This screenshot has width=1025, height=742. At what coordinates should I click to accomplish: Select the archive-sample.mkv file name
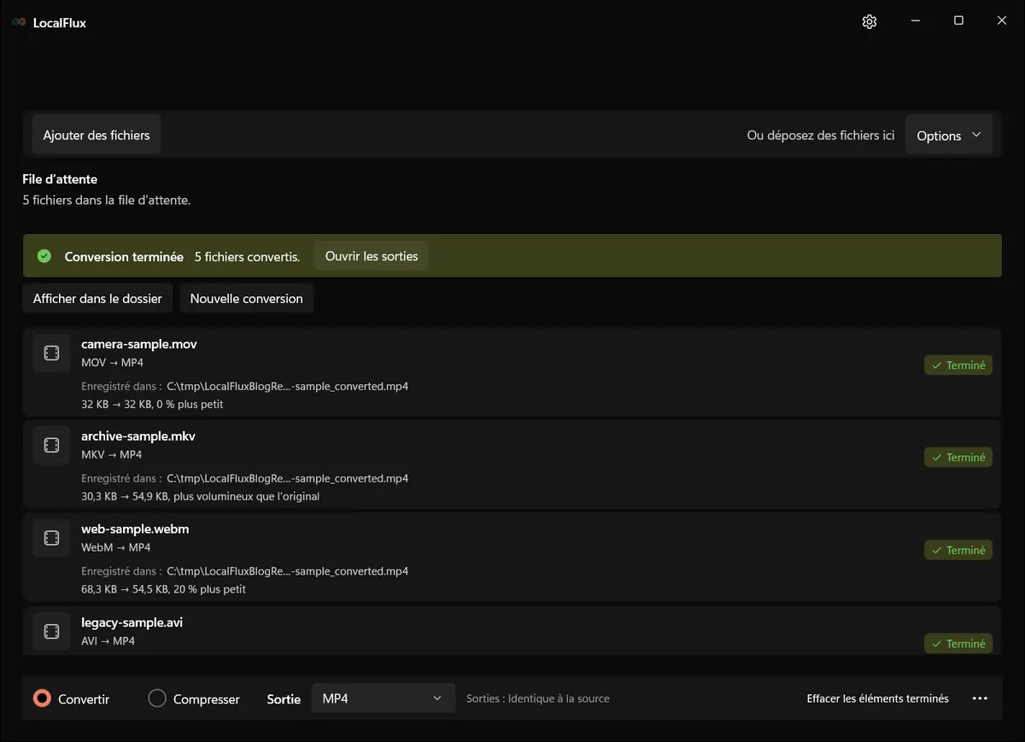coord(138,436)
